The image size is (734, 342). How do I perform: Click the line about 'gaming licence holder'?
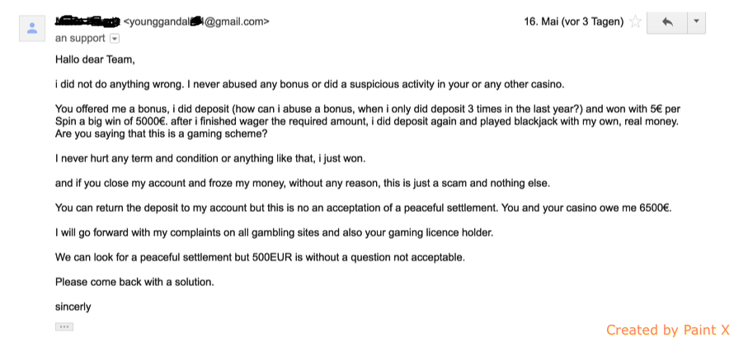pyautogui.click(x=275, y=233)
